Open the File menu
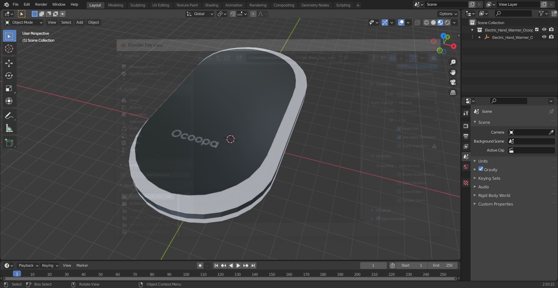This screenshot has width=558, height=288. [x=16, y=4]
